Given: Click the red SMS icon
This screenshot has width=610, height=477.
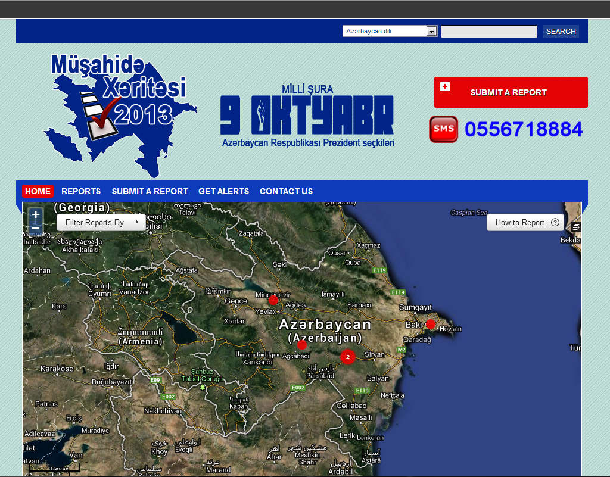Looking at the screenshot, I should [443, 129].
